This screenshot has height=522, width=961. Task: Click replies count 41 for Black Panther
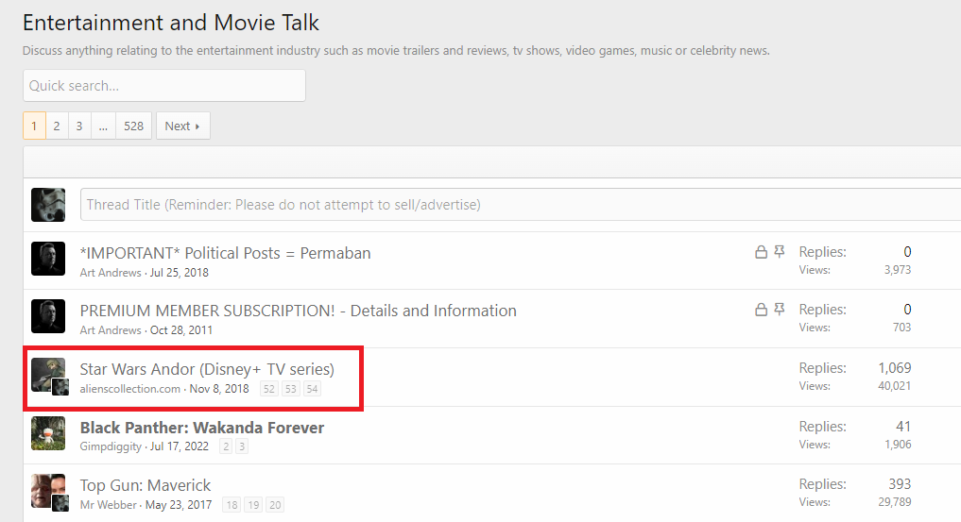coord(903,427)
